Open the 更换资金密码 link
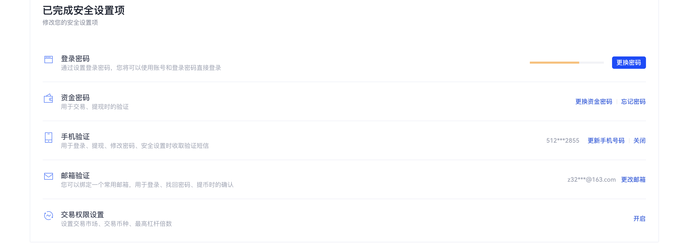Screen dimensions: 684x251 coord(594,102)
